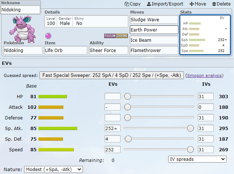Edit the Nickname field

pos(20,10)
